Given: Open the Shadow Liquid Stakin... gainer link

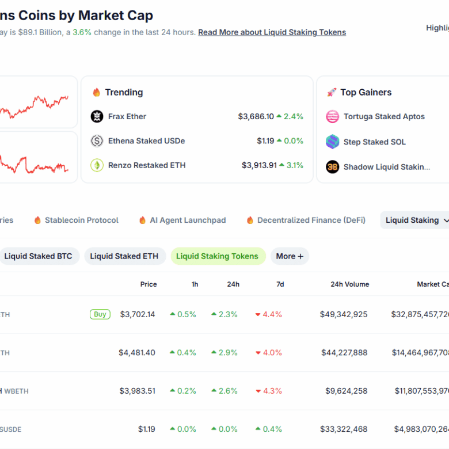Looking at the screenshot, I should 387,167.
